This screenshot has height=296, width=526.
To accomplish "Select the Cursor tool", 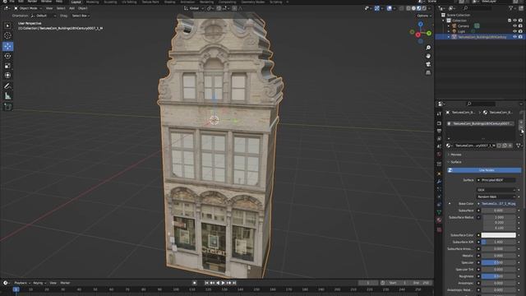I will coord(7,35).
